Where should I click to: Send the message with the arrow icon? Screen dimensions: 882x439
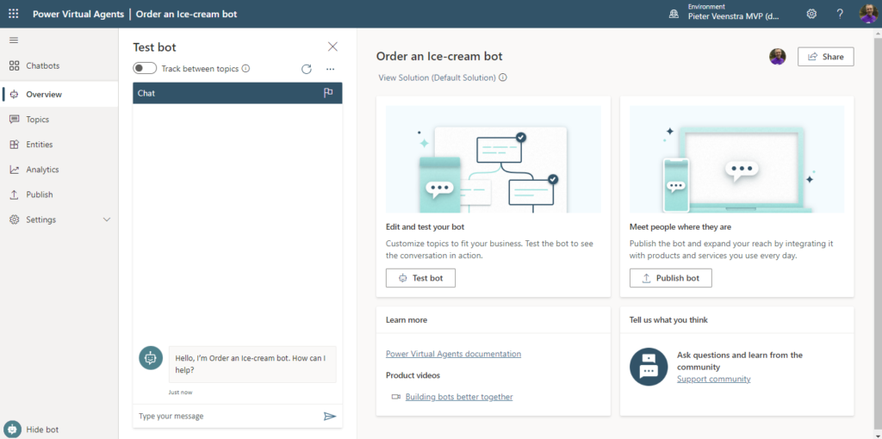330,416
